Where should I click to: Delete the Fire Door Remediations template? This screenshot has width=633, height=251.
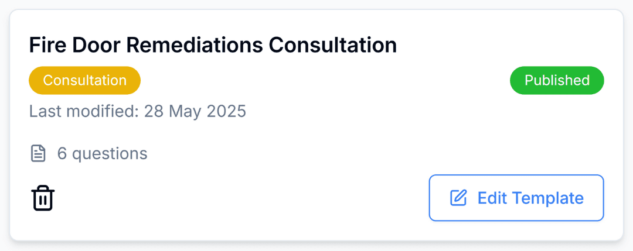pyautogui.click(x=43, y=198)
